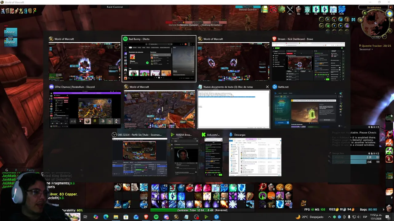Open the Descargas folder window thumbnail
Screen dimensions: 394x221
[255, 154]
